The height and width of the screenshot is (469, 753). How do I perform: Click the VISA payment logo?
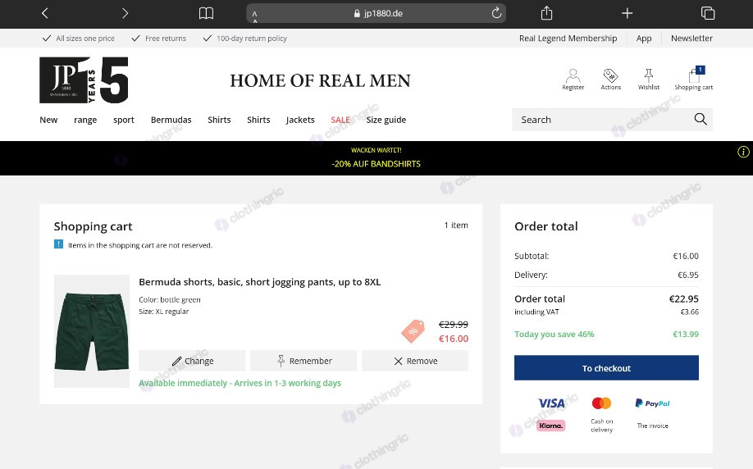point(551,403)
